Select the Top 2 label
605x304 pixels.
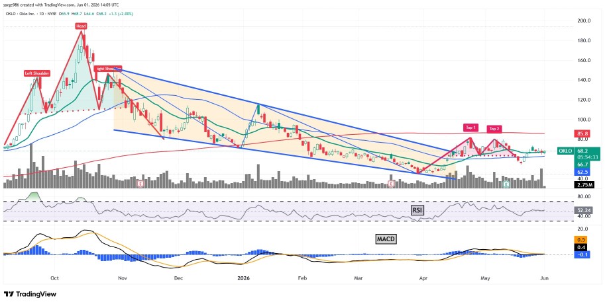tap(494, 129)
